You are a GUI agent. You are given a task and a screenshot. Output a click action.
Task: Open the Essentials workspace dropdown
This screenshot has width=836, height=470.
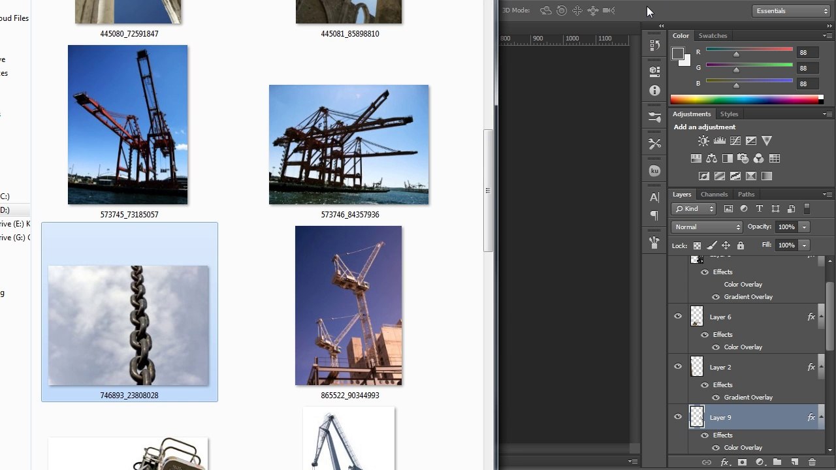(791, 11)
